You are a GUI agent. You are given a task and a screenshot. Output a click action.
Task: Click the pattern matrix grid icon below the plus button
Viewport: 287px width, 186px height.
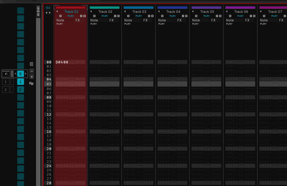click(x=32, y=83)
